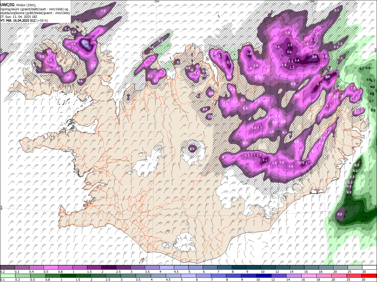Click the green 1.5 rain value offshore southeast
Screen dimensions: 377x282
(365, 217)
